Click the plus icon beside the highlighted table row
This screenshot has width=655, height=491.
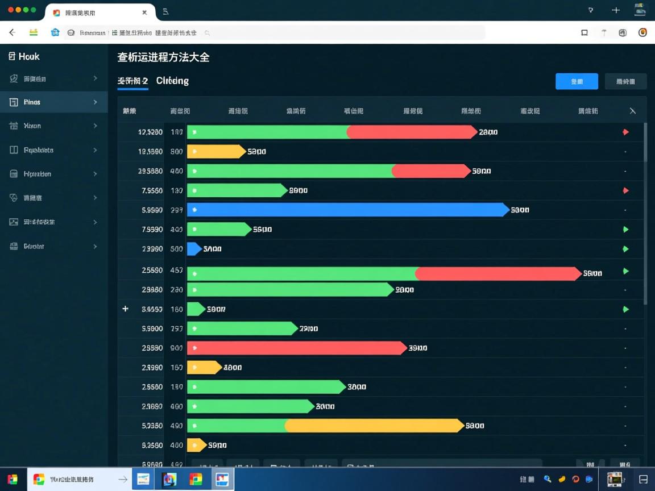click(125, 309)
